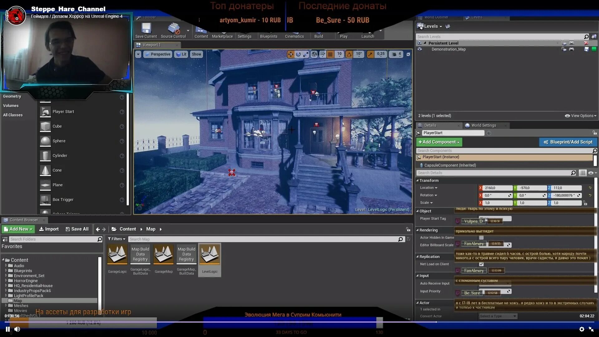This screenshot has height=337, width=599.
Task: Open Filters dropdown in Content Browser
Action: (x=117, y=239)
